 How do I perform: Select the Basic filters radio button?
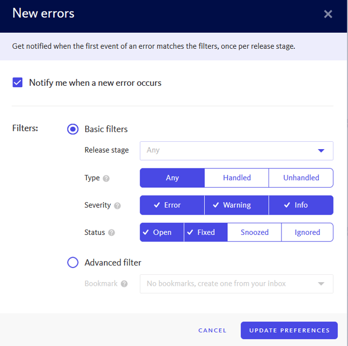[73, 129]
